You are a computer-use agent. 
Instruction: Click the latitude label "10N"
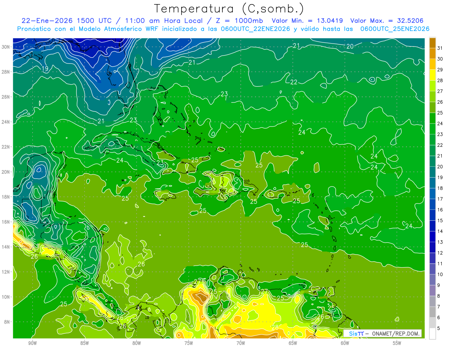click(6, 297)
